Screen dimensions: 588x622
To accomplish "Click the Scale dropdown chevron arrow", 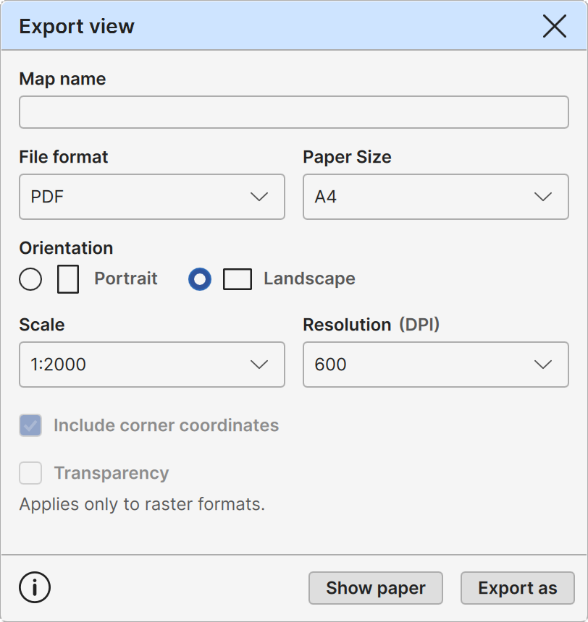I will pyautogui.click(x=259, y=365).
